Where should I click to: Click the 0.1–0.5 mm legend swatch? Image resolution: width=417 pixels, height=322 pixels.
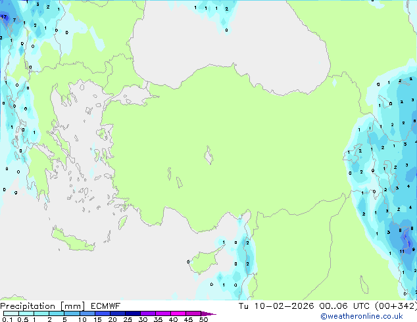coord(11,313)
